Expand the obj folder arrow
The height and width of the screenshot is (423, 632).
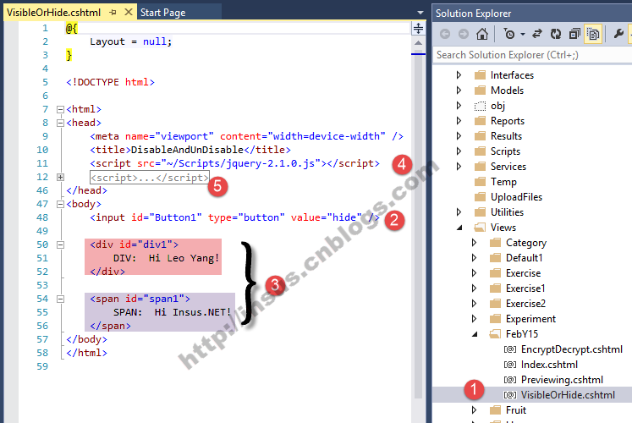(x=459, y=106)
